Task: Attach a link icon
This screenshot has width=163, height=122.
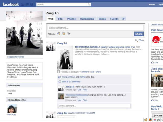Action: point(59,34)
